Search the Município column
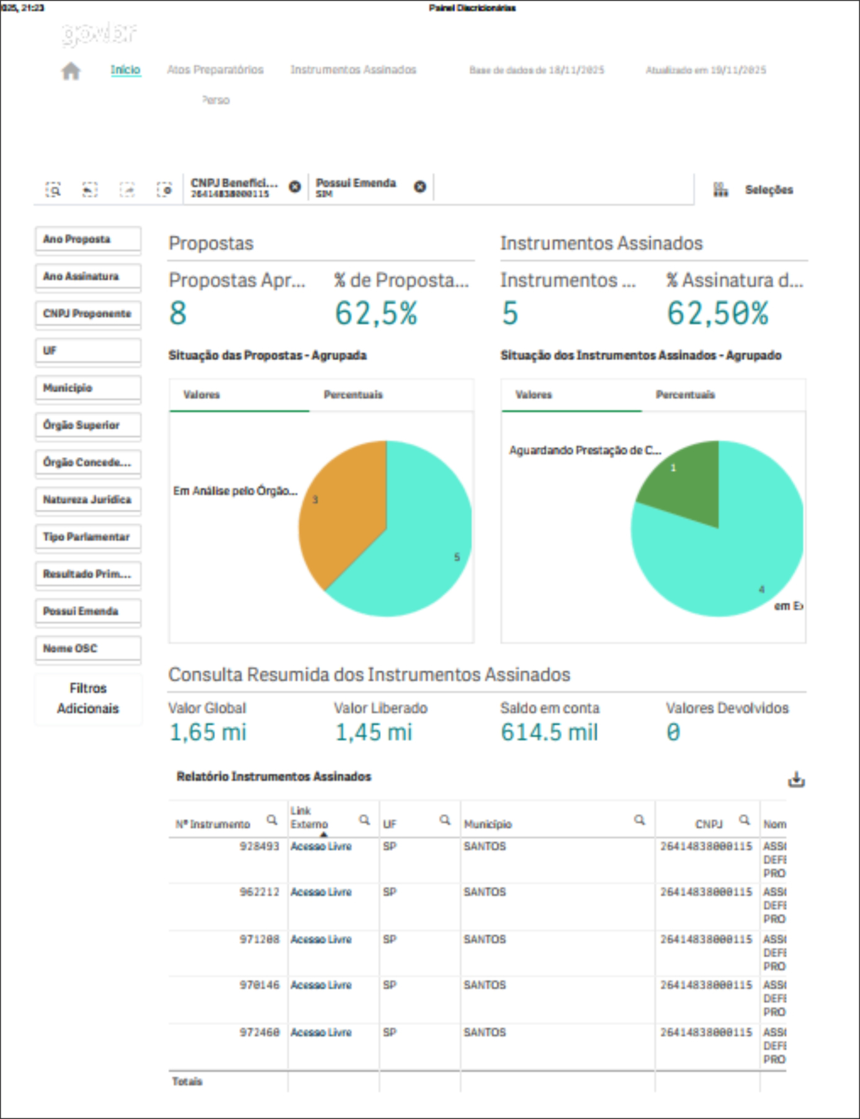 [639, 820]
